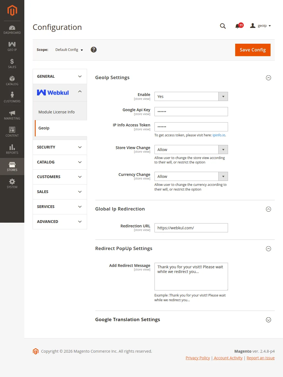Expand the SALES config tab

tap(60, 192)
